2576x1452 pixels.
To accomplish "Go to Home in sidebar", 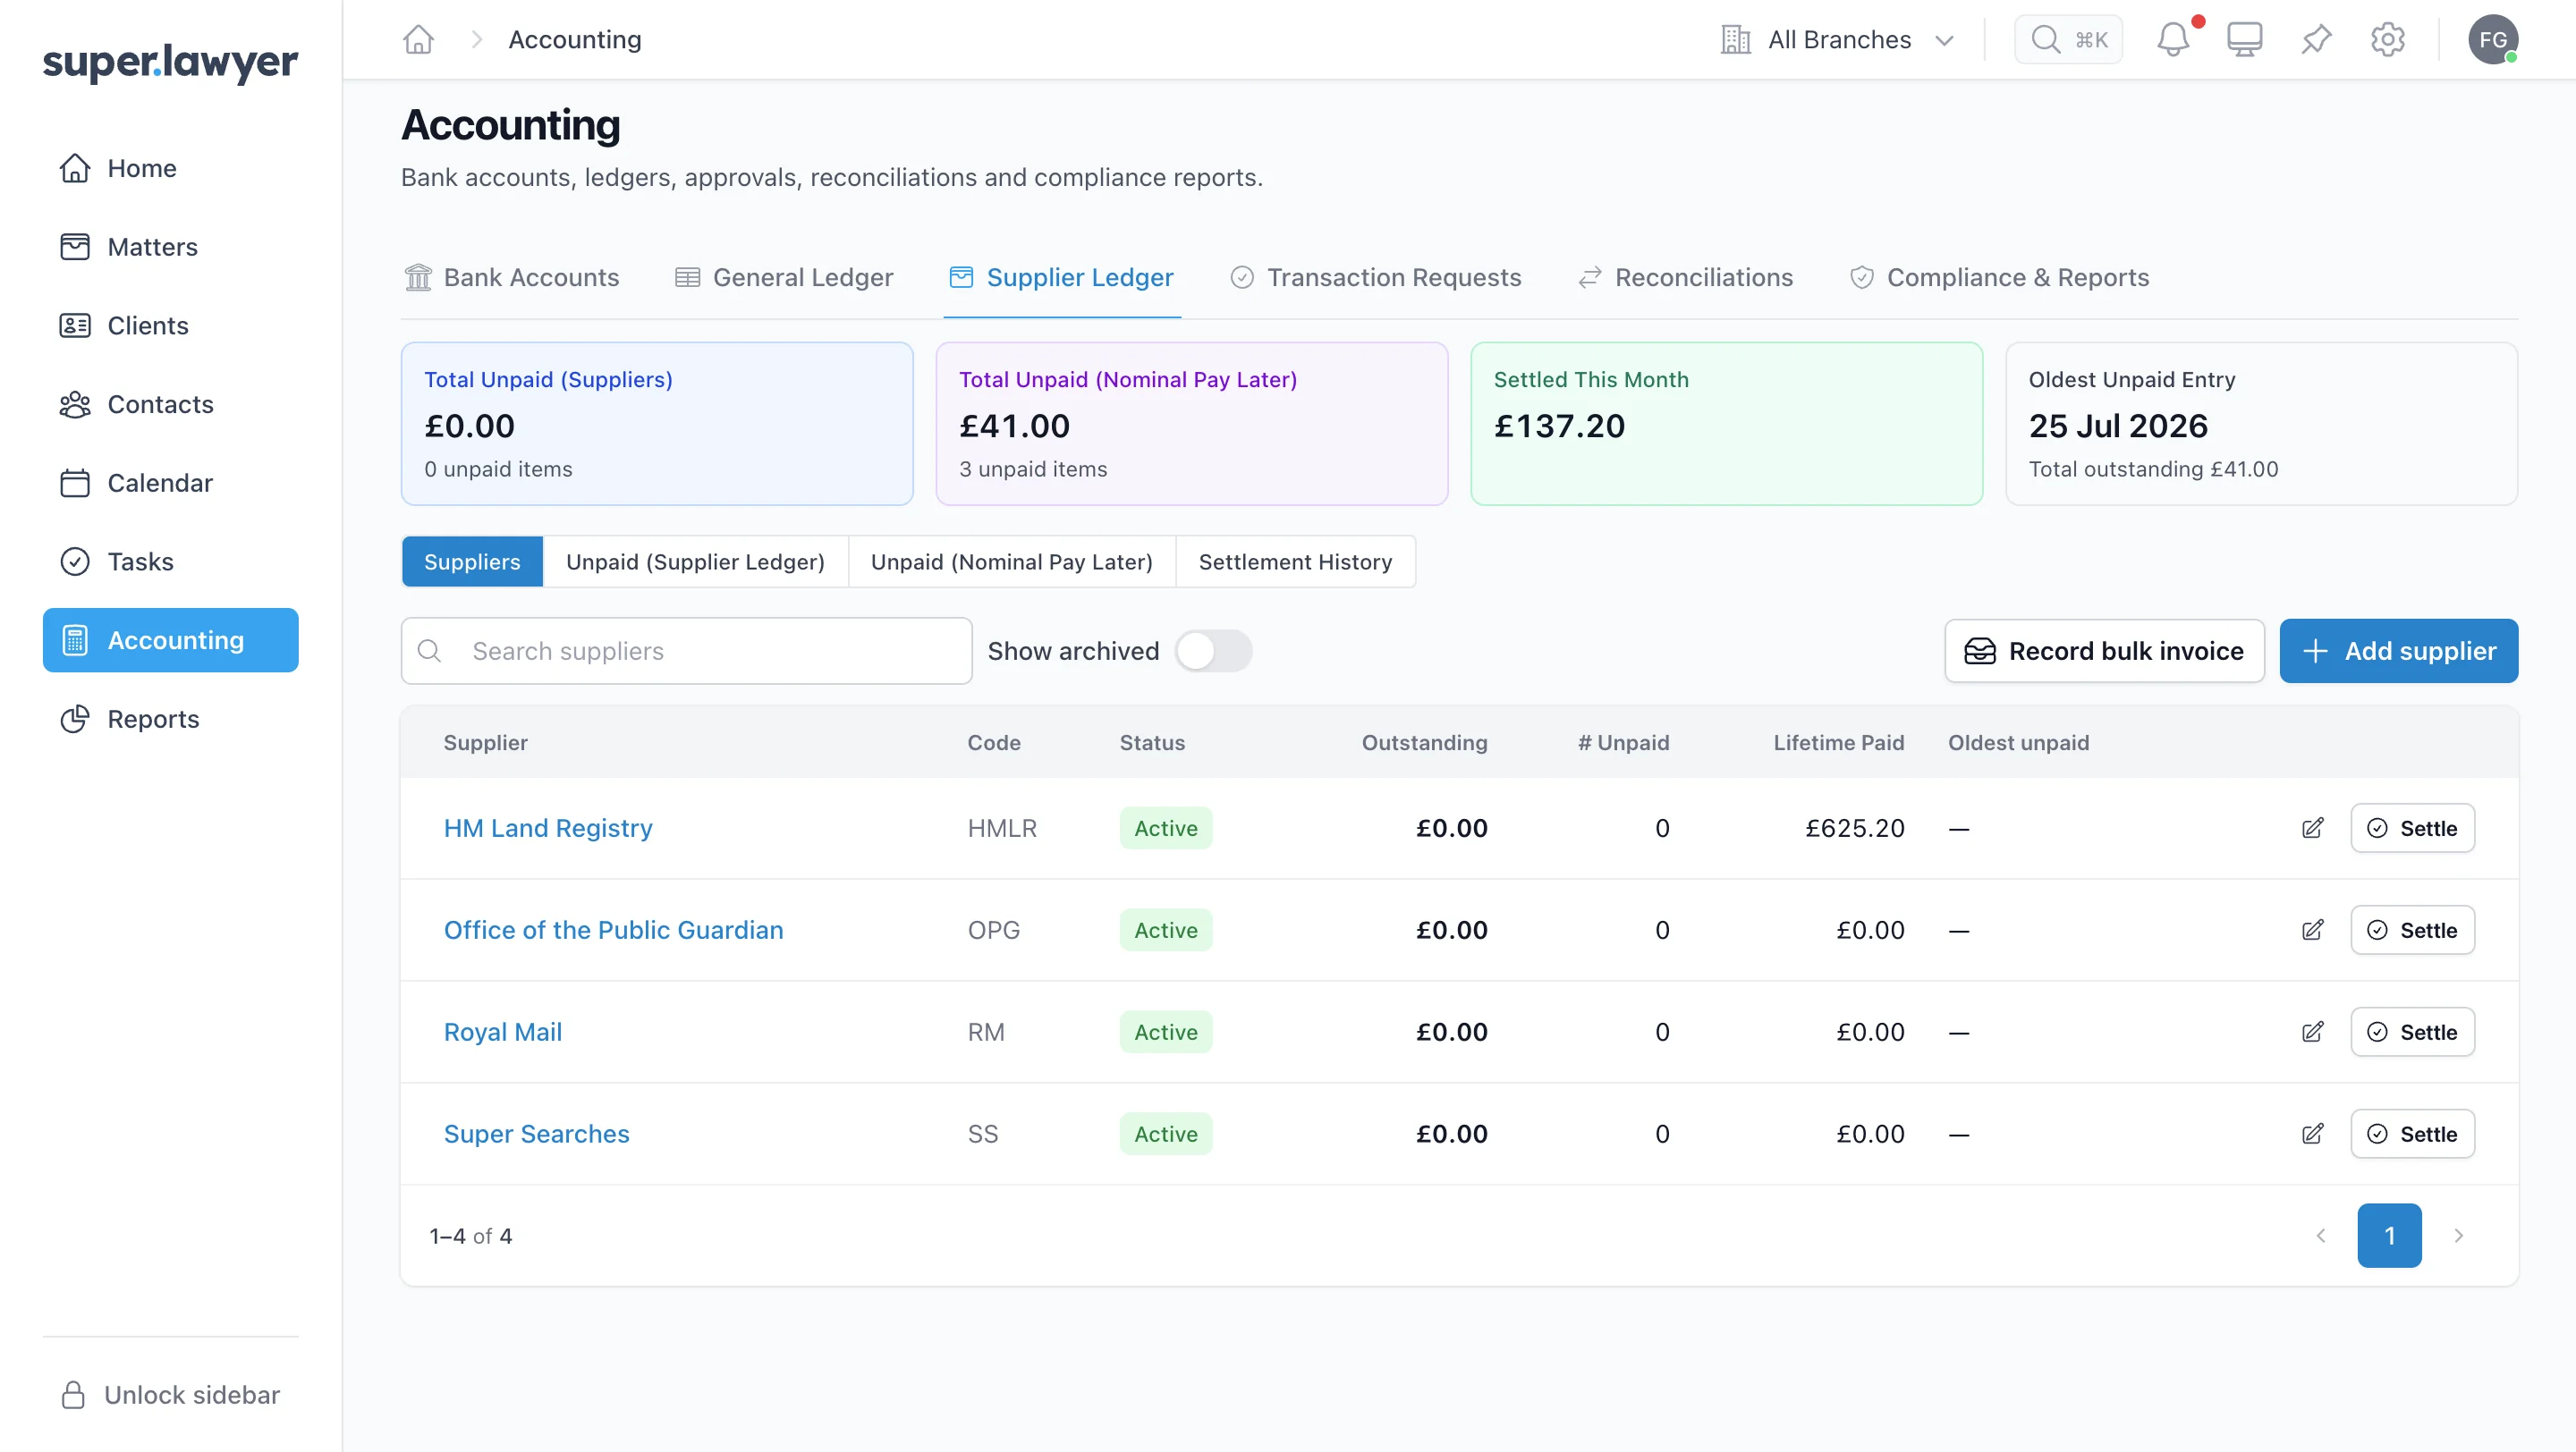I will (170, 168).
